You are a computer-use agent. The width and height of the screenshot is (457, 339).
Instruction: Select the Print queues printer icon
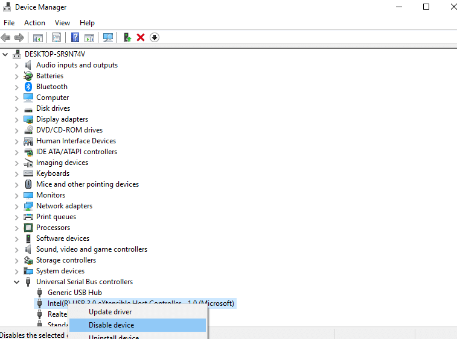28,217
